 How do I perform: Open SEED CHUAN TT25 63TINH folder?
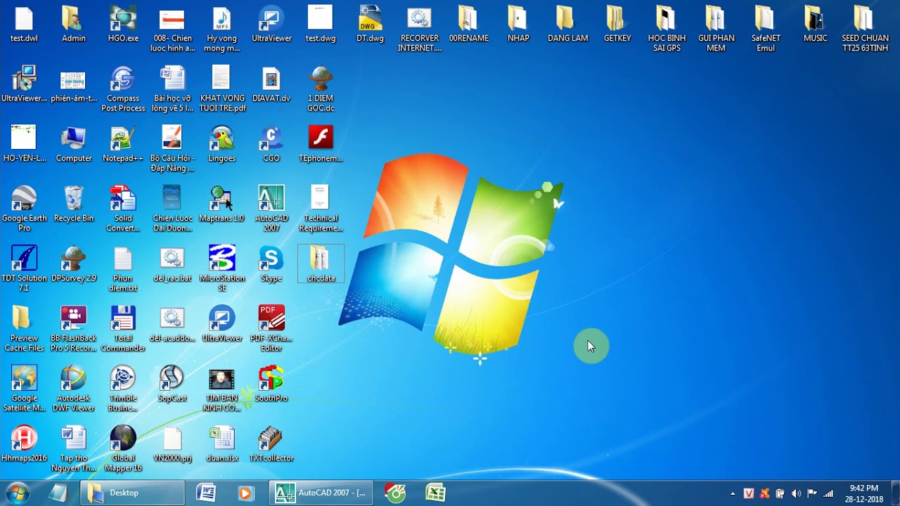click(x=865, y=28)
